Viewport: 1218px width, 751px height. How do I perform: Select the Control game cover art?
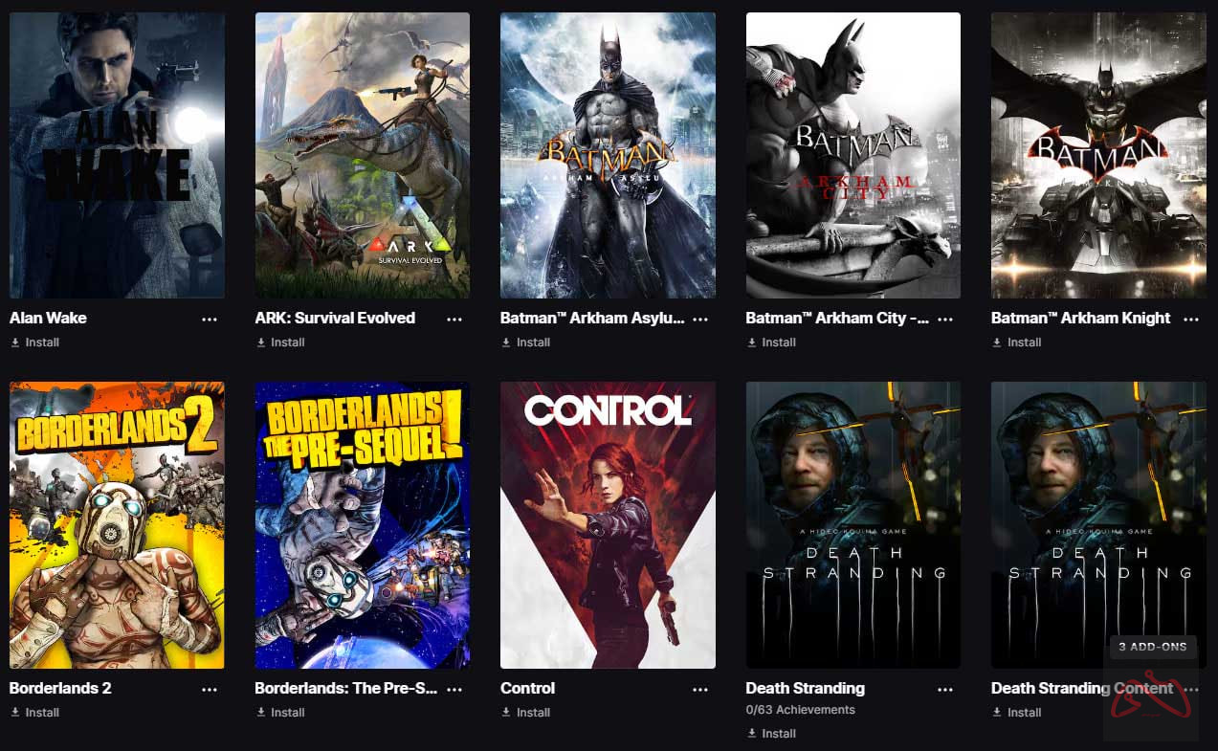click(x=608, y=525)
